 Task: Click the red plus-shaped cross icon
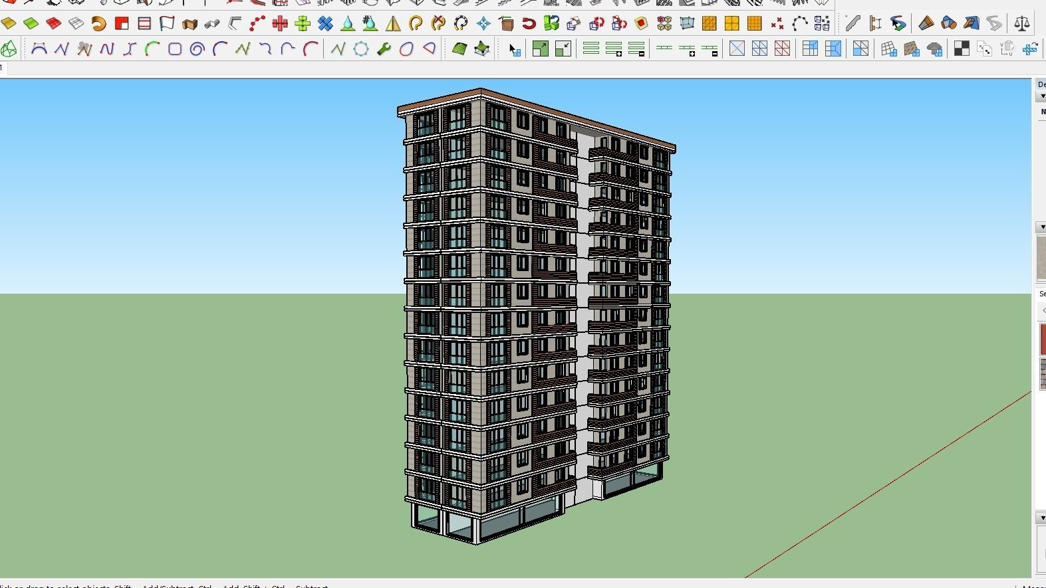[x=280, y=24]
